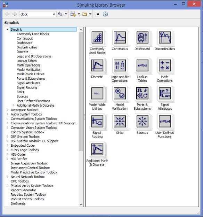Viewport: 203px width, 217px height.
Task: Open the search term dropdown showing clock
Action: [54, 14]
